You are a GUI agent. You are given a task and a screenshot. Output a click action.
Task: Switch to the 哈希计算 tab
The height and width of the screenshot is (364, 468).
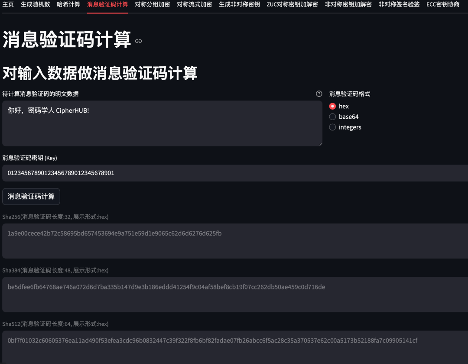(x=68, y=4)
